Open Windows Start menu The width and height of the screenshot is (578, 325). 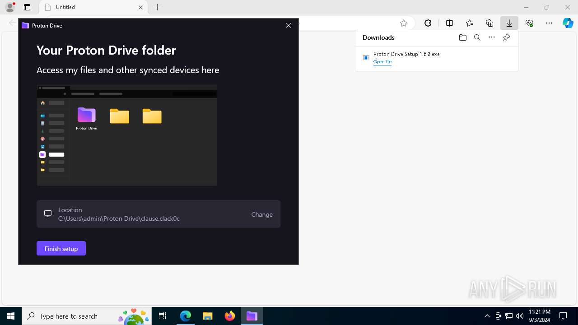11,316
